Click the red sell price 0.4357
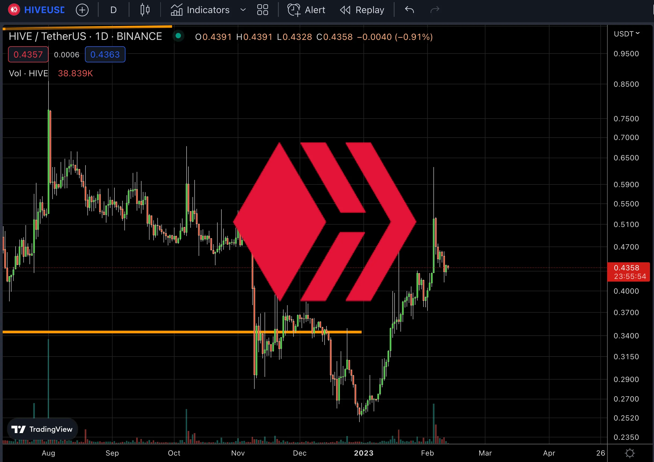This screenshot has height=462, width=654. pos(28,54)
